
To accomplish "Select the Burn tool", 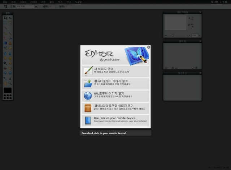I will click(10, 63).
